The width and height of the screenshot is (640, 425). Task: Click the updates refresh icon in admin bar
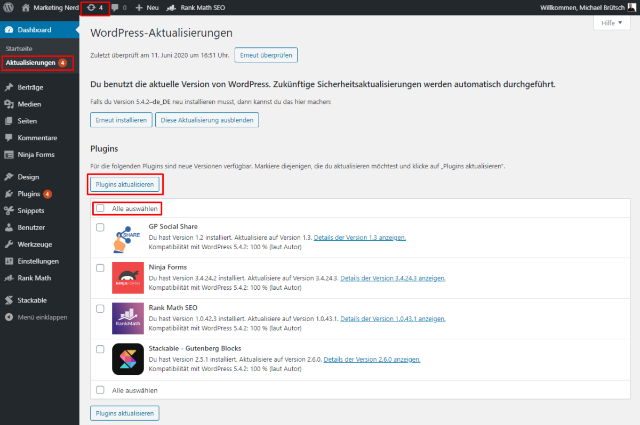pyautogui.click(x=91, y=7)
